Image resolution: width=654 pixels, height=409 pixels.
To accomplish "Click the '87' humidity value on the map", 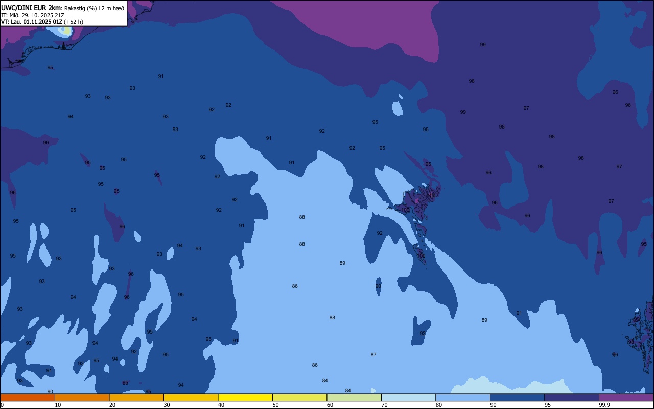I will (373, 354).
